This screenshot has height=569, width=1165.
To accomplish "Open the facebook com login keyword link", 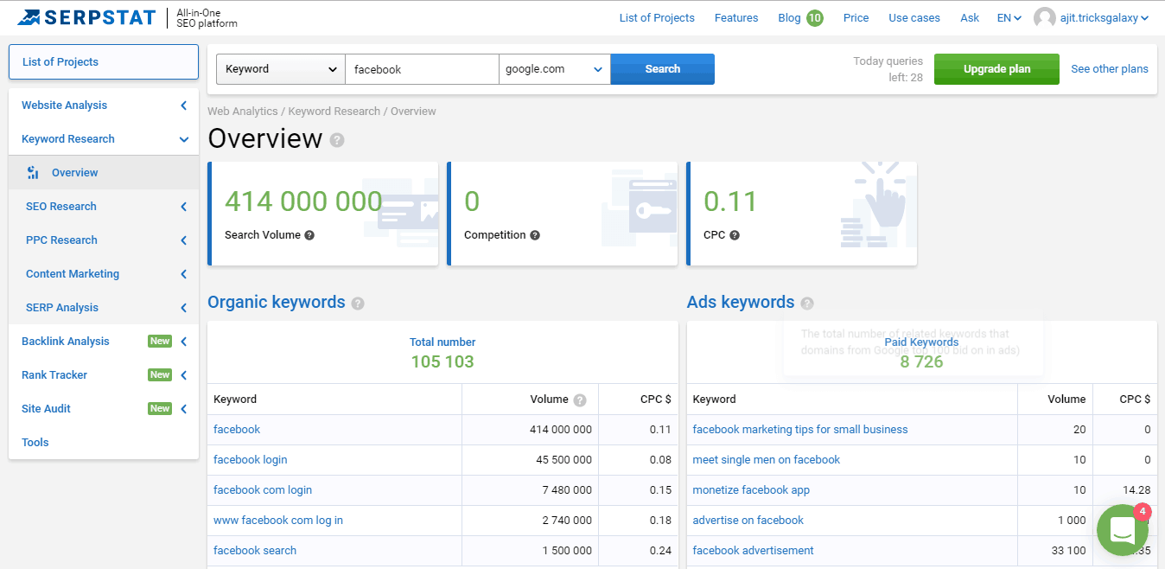I will pos(263,490).
